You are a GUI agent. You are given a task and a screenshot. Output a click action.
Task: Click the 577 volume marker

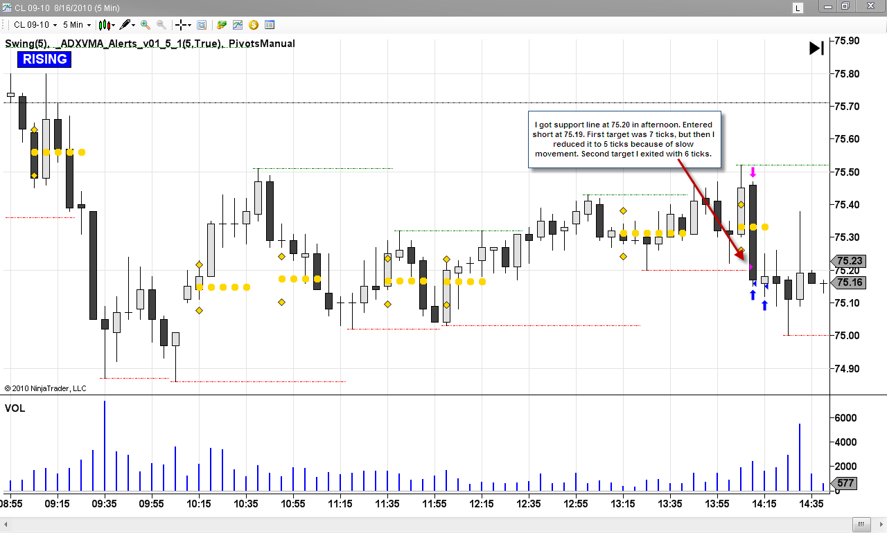845,483
